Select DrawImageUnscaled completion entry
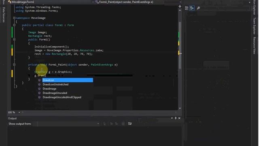Viewport: 259px width, 146px height. [x=55, y=93]
